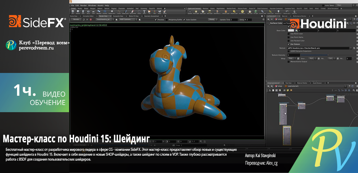Enable UDIM Filename Expansion checkbox
The width and height of the screenshot is (358, 173).
[x=288, y=51]
